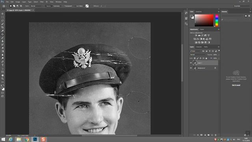Hide Layer 1 using eye icon
The image size is (252, 142).
[x=191, y=63]
